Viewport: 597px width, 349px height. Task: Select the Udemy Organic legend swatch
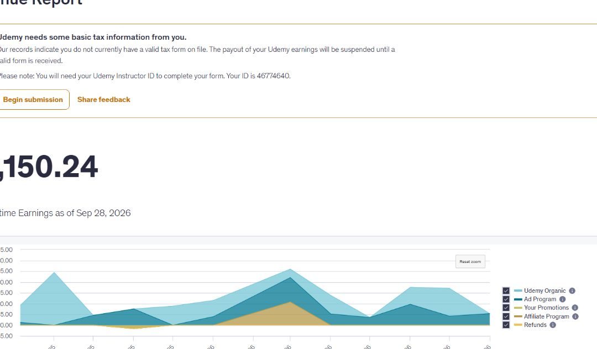[x=518, y=291]
